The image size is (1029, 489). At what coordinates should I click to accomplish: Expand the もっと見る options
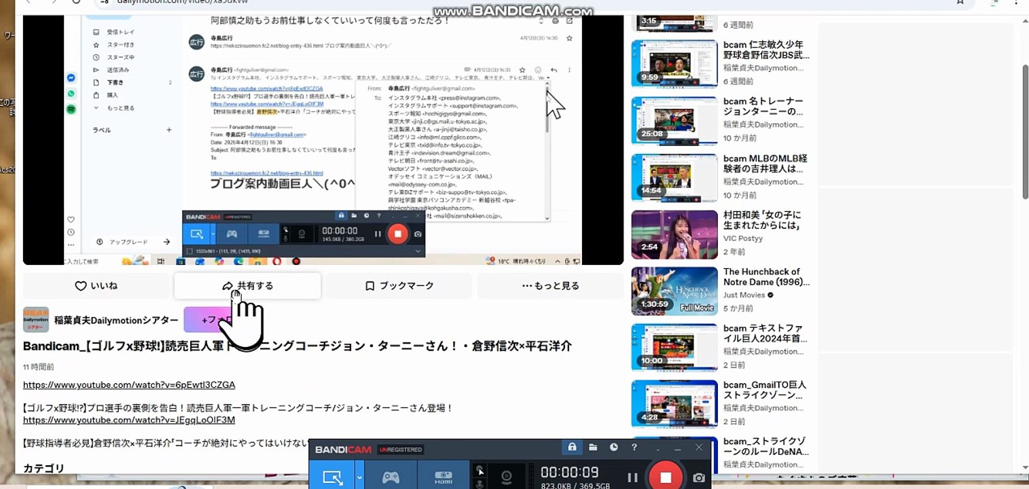pyautogui.click(x=550, y=286)
